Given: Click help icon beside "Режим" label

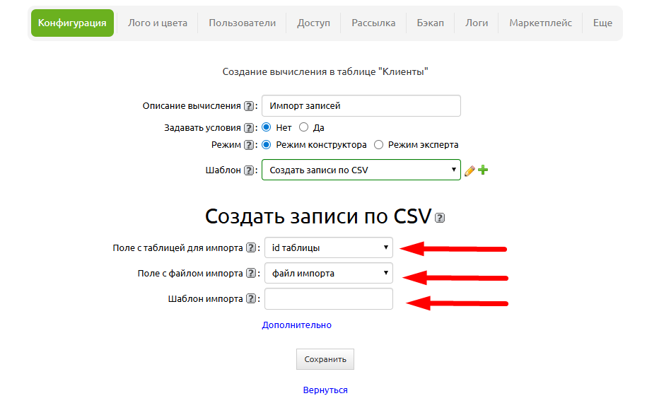Looking at the screenshot, I should tap(249, 145).
